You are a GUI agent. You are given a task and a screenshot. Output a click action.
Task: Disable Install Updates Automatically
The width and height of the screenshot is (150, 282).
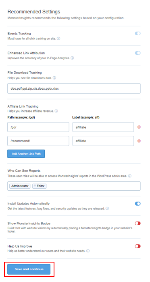pyautogui.click(x=137, y=204)
